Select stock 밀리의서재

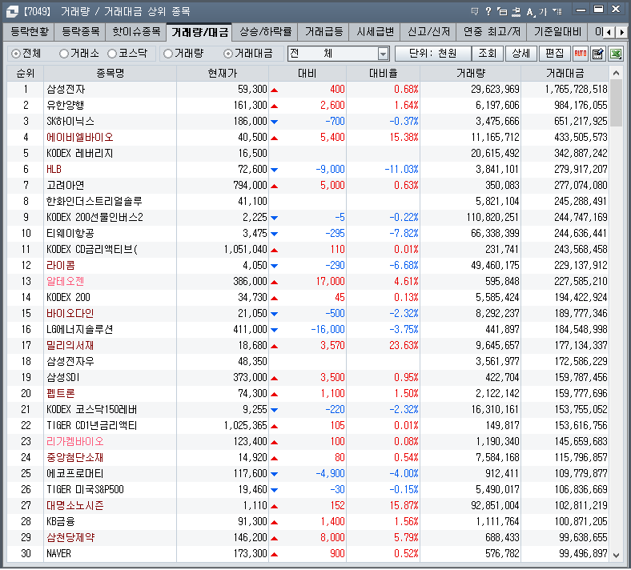point(70,346)
